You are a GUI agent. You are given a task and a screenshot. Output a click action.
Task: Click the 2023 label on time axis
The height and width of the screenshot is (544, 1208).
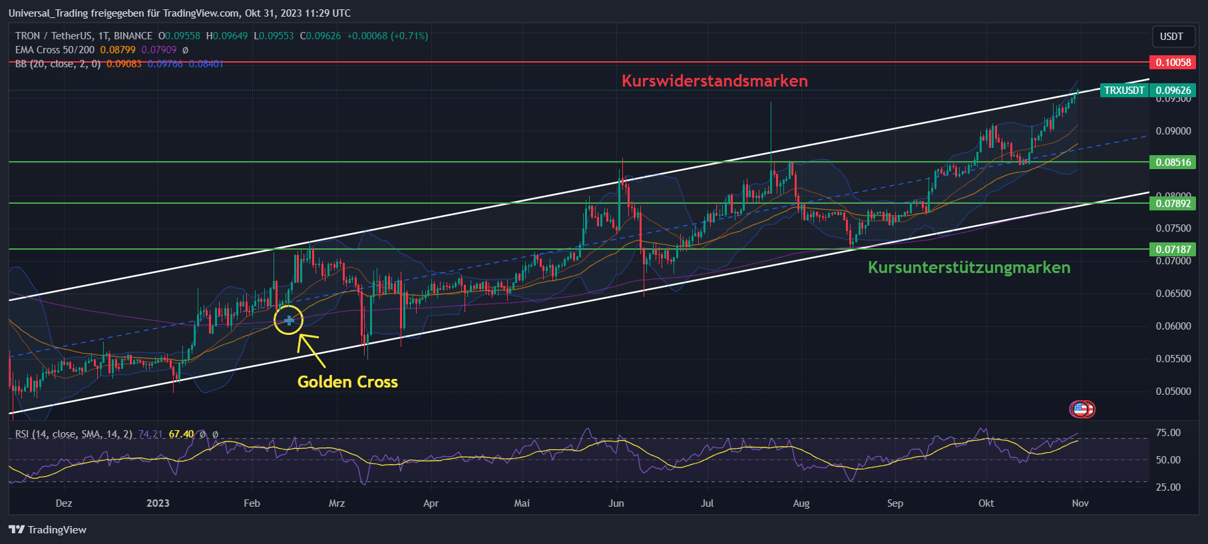click(158, 503)
